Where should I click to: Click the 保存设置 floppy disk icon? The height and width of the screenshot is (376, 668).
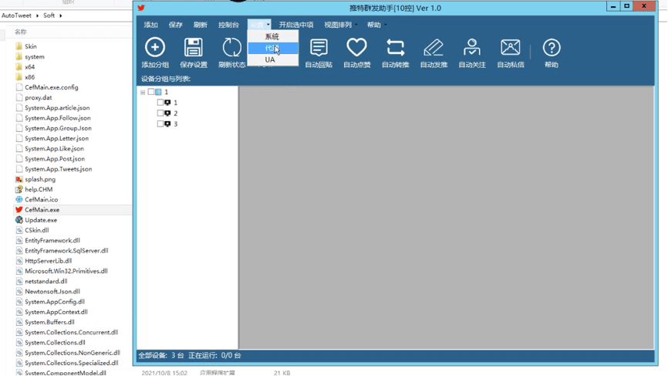pos(194,47)
